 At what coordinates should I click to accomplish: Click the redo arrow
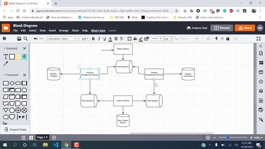[x=41, y=38]
